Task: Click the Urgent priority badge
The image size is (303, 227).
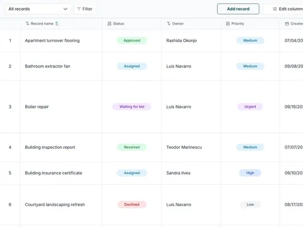Action: pos(250,107)
